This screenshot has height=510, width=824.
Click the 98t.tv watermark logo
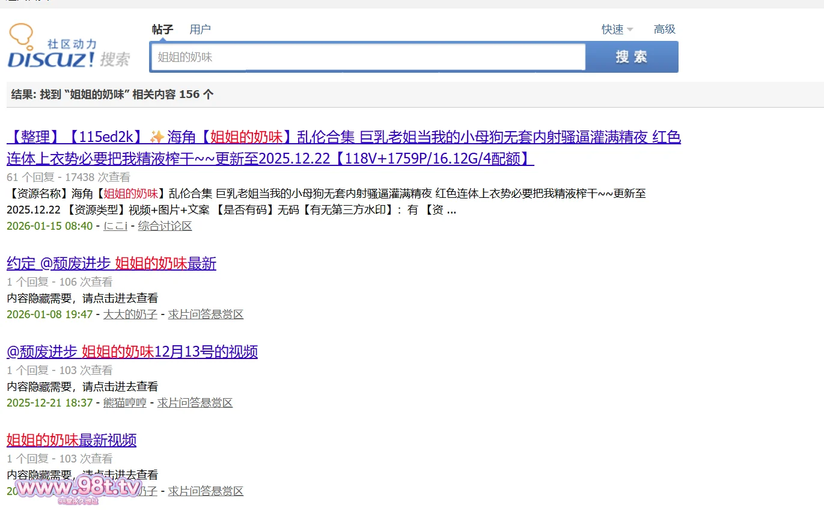tap(78, 488)
